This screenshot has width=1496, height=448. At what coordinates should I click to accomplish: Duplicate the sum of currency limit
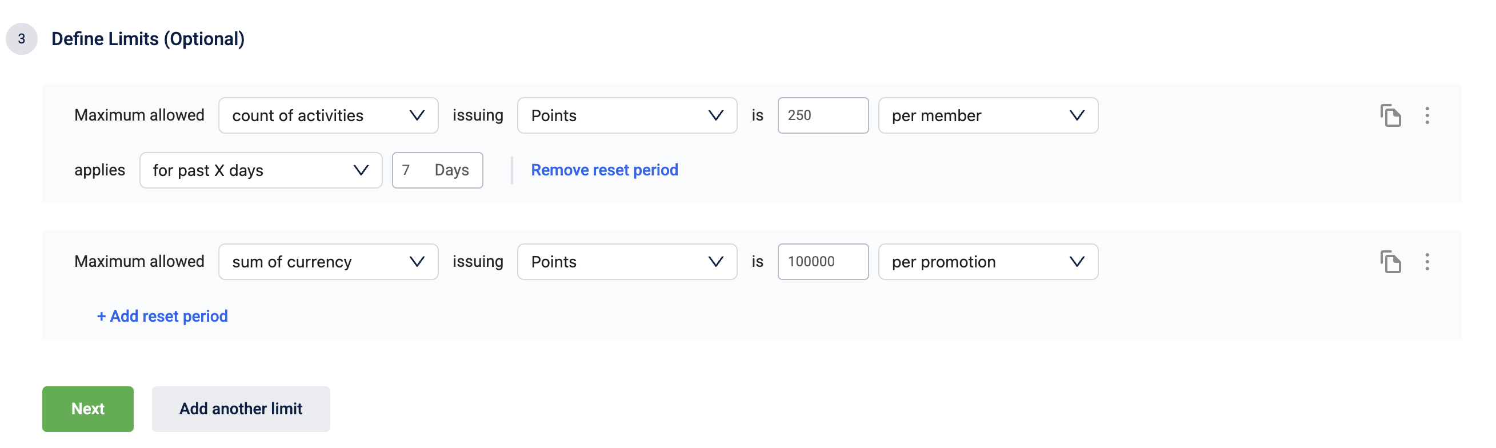[x=1390, y=262]
